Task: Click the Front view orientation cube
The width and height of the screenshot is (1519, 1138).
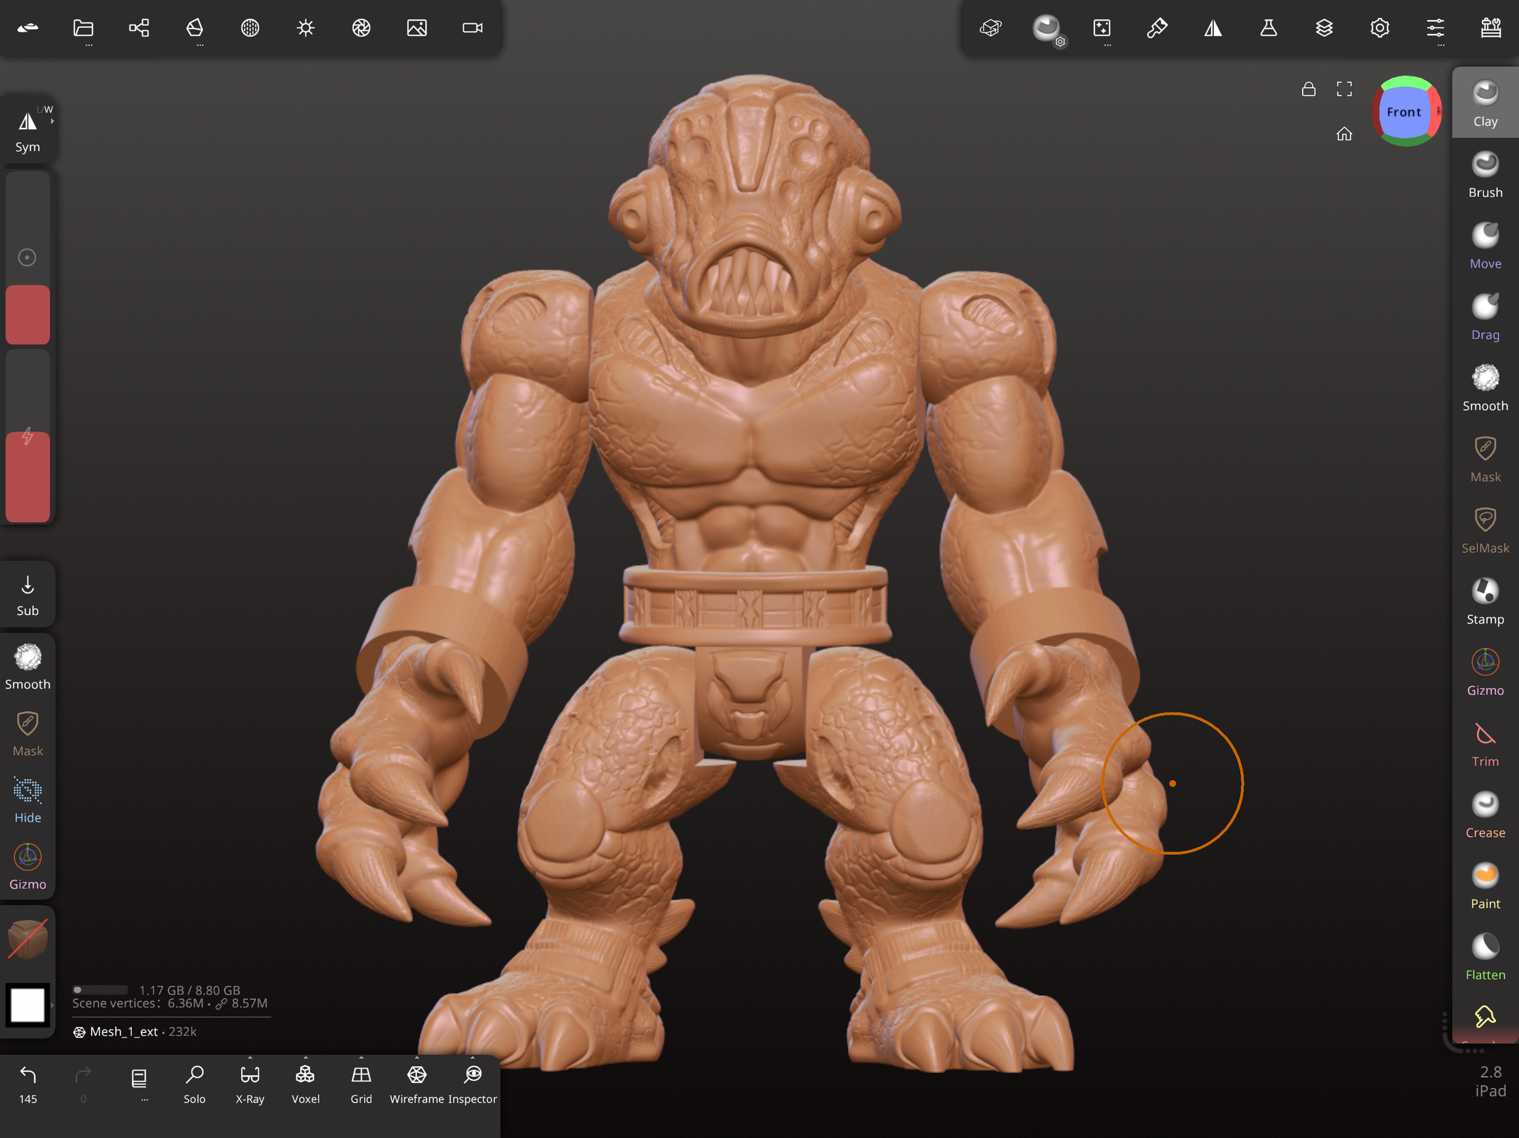Action: 1404,112
